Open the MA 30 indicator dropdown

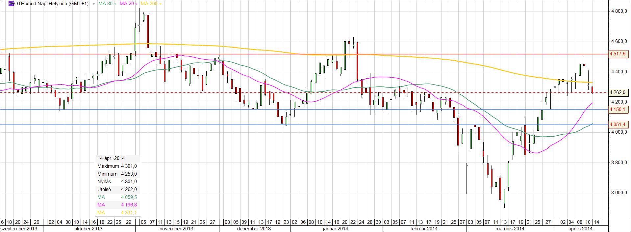(115, 4)
